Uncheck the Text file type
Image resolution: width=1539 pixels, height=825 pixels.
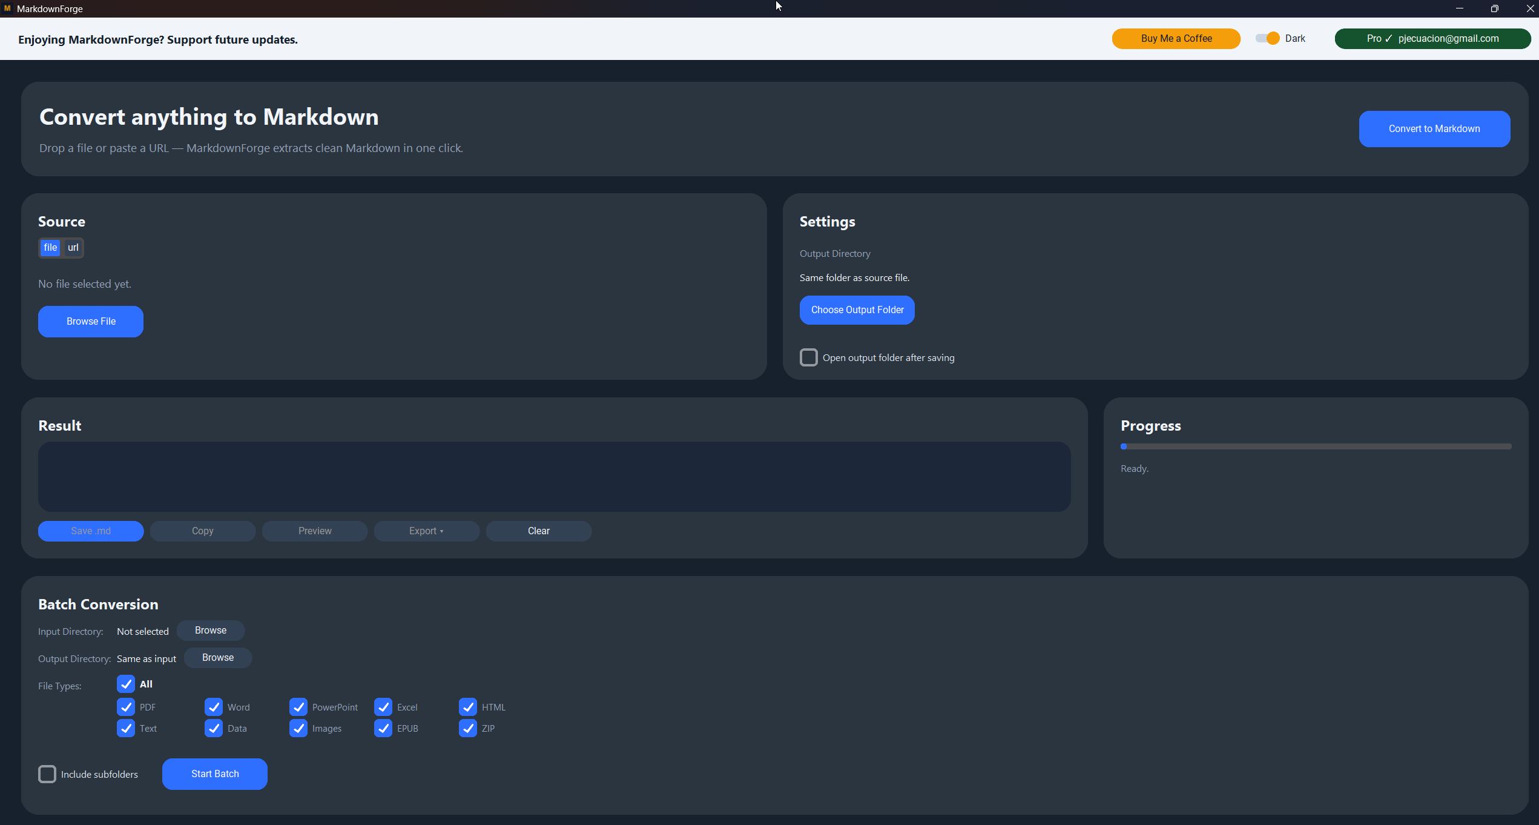(125, 728)
